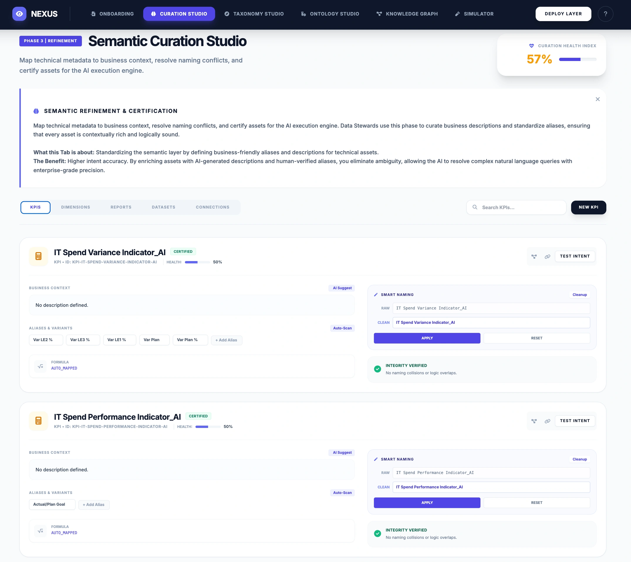The width and height of the screenshot is (631, 562).
Task: Click Add Alias under Actual/Plan Goal
Action: [x=94, y=505]
